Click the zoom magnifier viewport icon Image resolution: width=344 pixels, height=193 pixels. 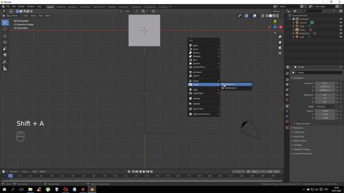click(x=279, y=37)
